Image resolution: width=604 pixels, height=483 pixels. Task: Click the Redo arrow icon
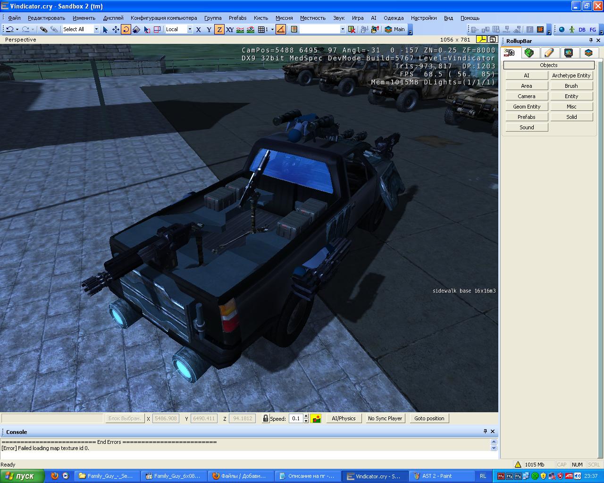click(25, 29)
